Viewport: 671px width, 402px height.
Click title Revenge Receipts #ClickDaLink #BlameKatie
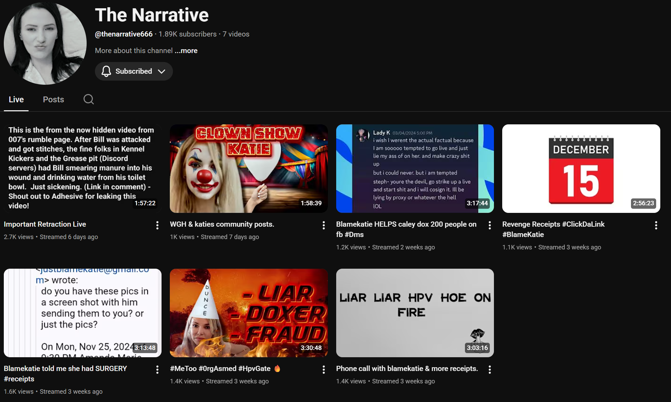point(553,229)
